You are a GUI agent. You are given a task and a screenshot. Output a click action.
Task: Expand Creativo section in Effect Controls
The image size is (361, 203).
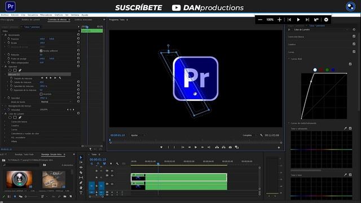tap(5, 126)
